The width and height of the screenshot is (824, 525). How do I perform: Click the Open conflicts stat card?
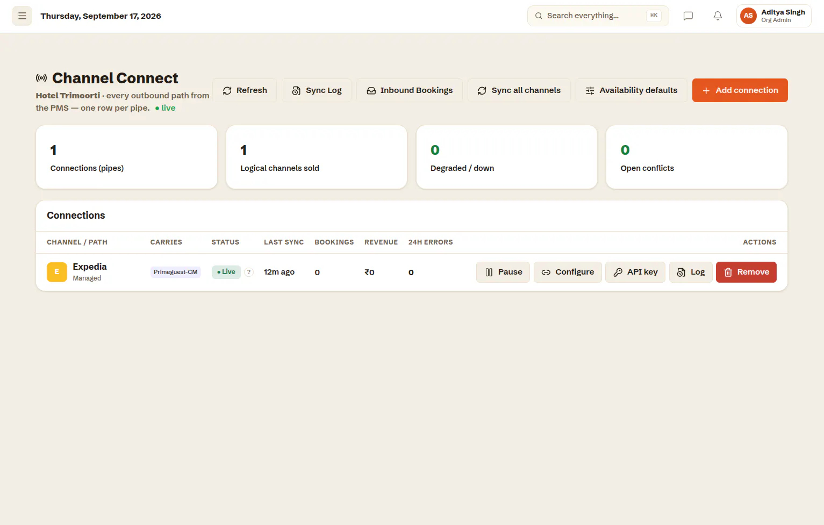(x=697, y=157)
